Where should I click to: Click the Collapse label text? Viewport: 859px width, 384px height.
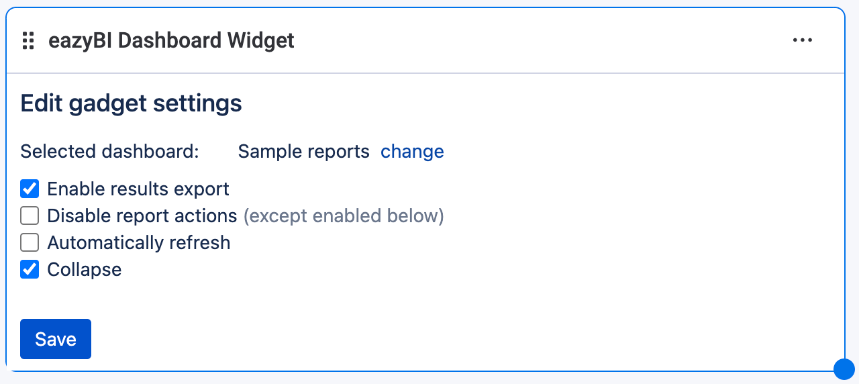pyautogui.click(x=85, y=270)
